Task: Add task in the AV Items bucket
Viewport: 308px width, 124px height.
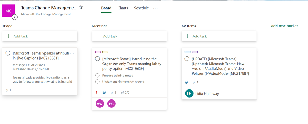Action: 219,36
